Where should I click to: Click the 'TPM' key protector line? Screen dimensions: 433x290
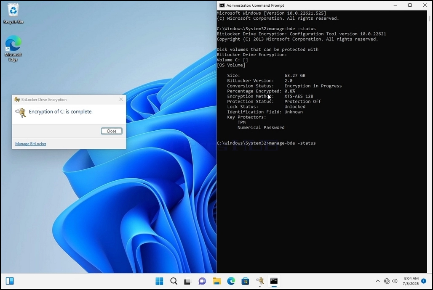click(x=241, y=122)
